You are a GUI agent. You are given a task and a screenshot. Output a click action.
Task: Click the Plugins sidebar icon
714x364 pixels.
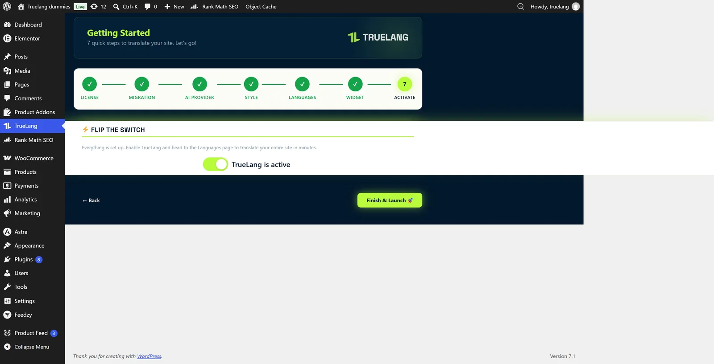coord(7,259)
